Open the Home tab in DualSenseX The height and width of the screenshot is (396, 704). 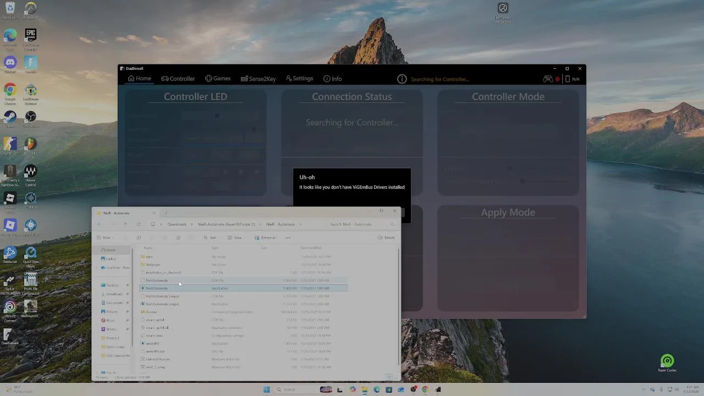[140, 79]
